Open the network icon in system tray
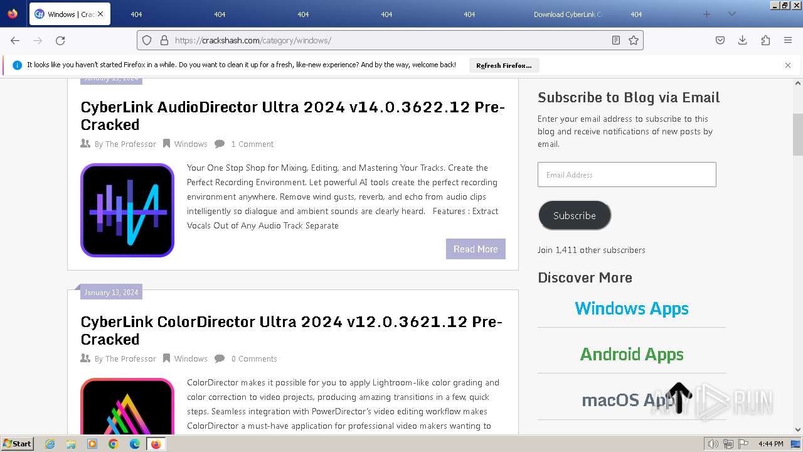 pos(729,444)
